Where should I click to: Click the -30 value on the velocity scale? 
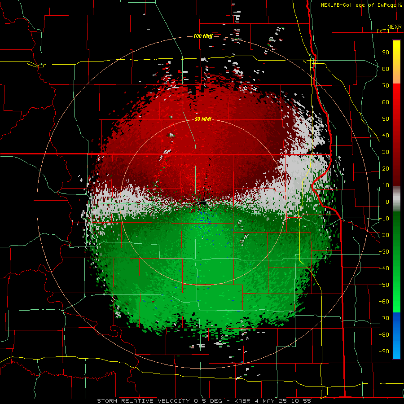tap(384, 252)
